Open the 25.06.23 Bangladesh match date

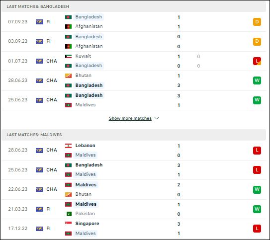pos(18,100)
